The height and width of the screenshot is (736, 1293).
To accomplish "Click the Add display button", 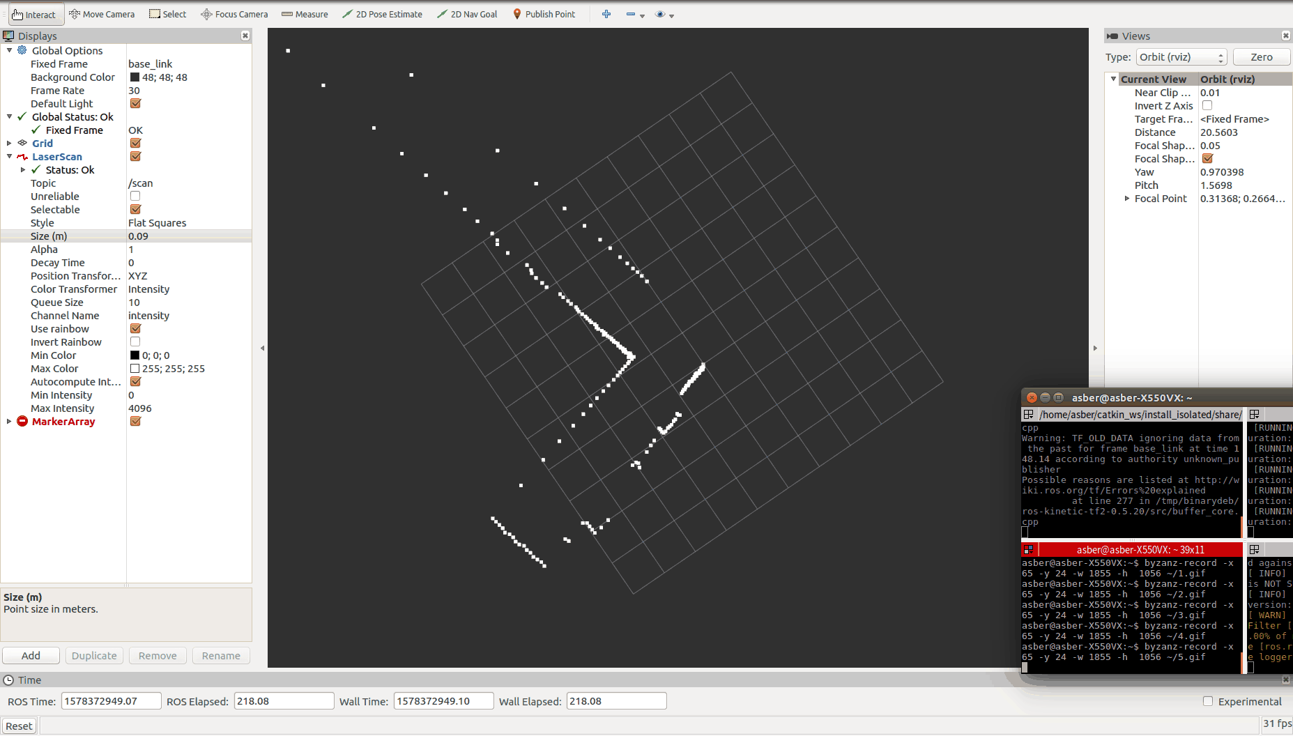I will coord(31,655).
